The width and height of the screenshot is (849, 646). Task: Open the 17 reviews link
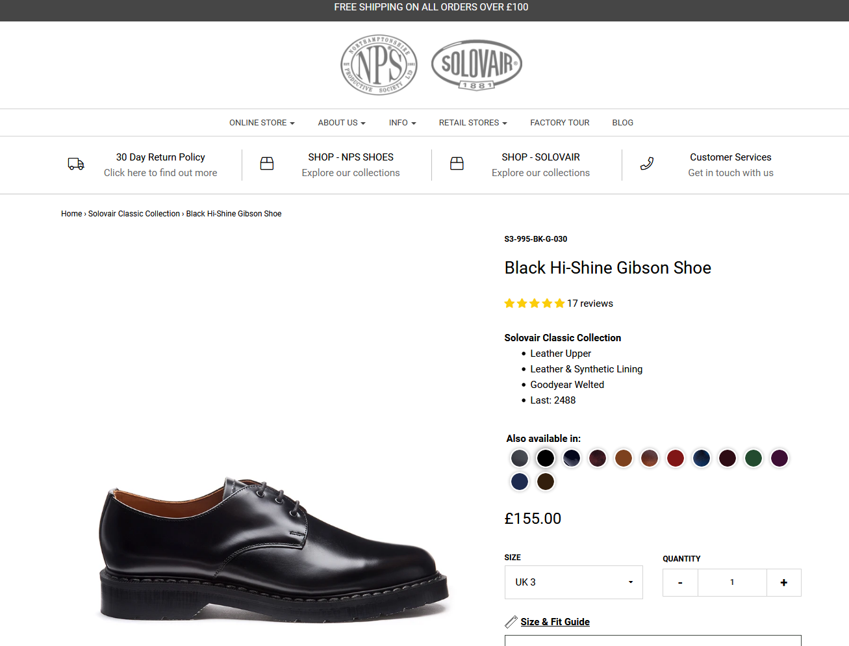coord(590,304)
